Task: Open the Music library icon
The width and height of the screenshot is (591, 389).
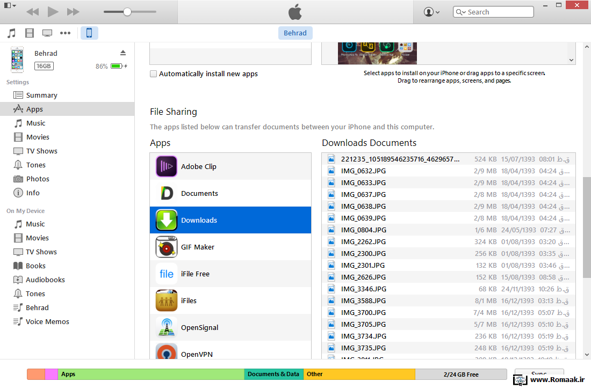Action: [x=12, y=33]
